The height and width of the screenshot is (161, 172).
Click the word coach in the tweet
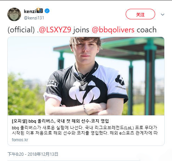[x=147, y=30]
